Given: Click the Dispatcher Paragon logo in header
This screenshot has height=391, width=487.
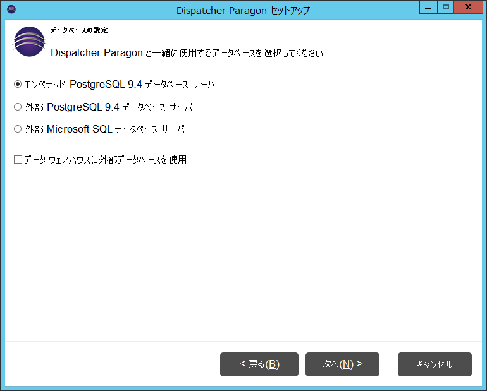Looking at the screenshot, I should click(x=29, y=42).
